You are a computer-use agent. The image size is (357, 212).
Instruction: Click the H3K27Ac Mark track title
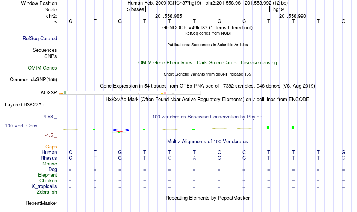[x=207, y=100]
